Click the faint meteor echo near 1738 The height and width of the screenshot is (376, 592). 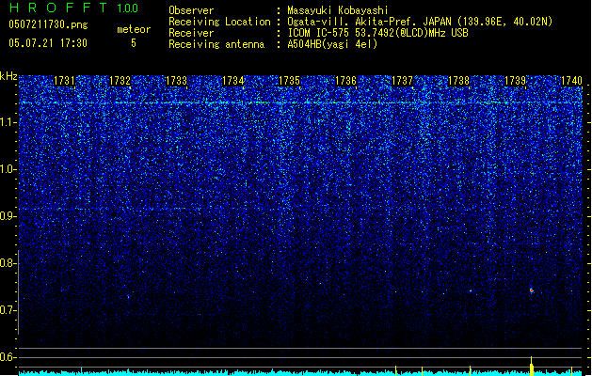coord(471,290)
